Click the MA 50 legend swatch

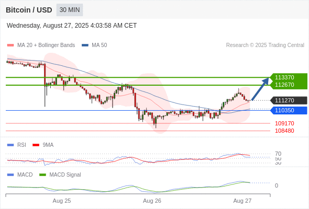coord(85,45)
